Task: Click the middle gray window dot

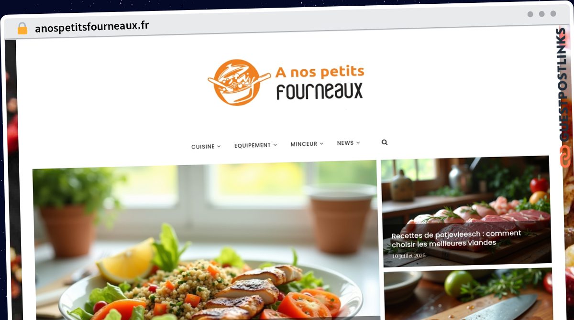Action: click(x=541, y=14)
